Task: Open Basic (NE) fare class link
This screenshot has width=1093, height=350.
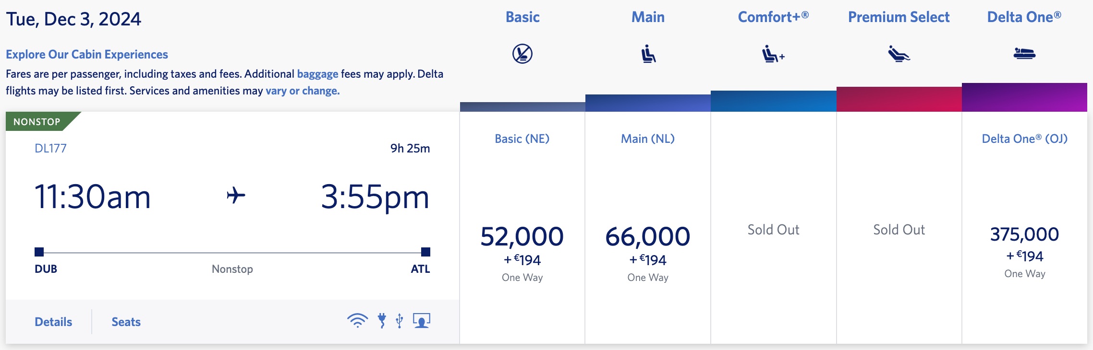Action: [522, 139]
